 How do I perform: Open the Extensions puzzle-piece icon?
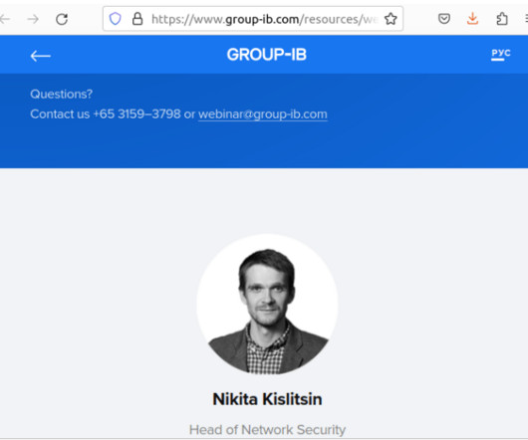click(502, 19)
